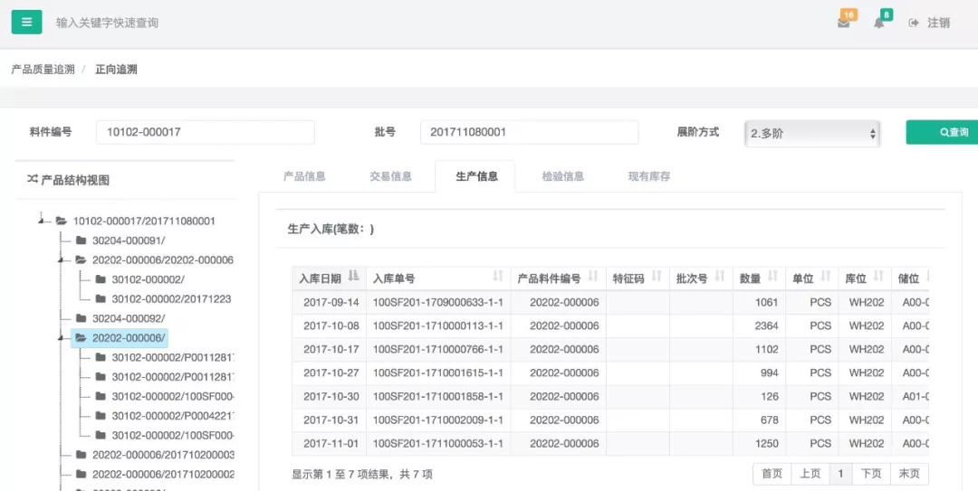
Task: Sort table by 数量 column
Action: 759,278
